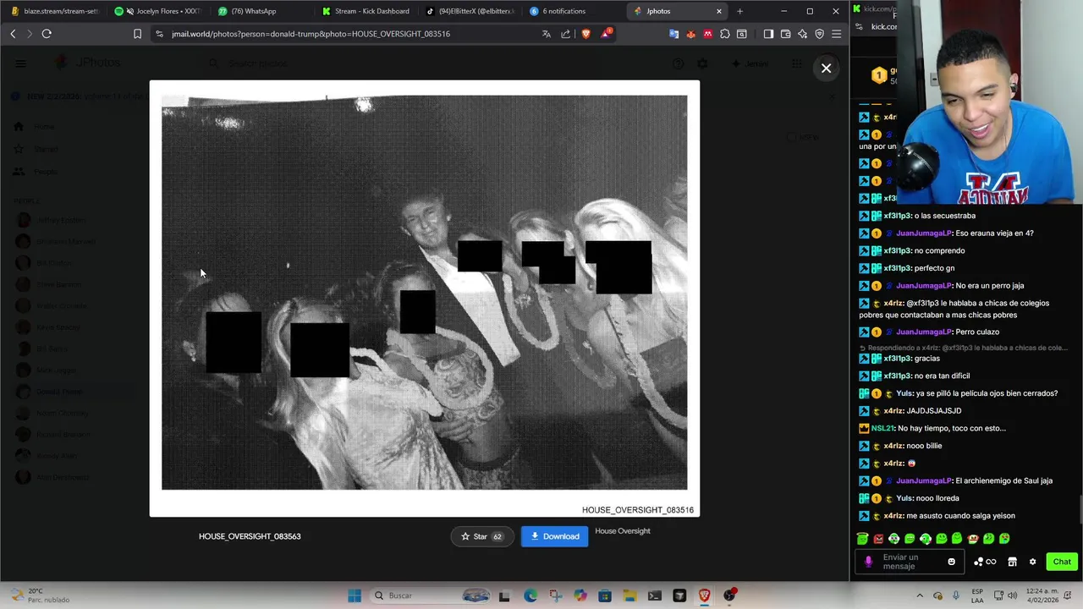Close the Jphotos tab
Image resolution: width=1083 pixels, height=609 pixels.
[719, 11]
